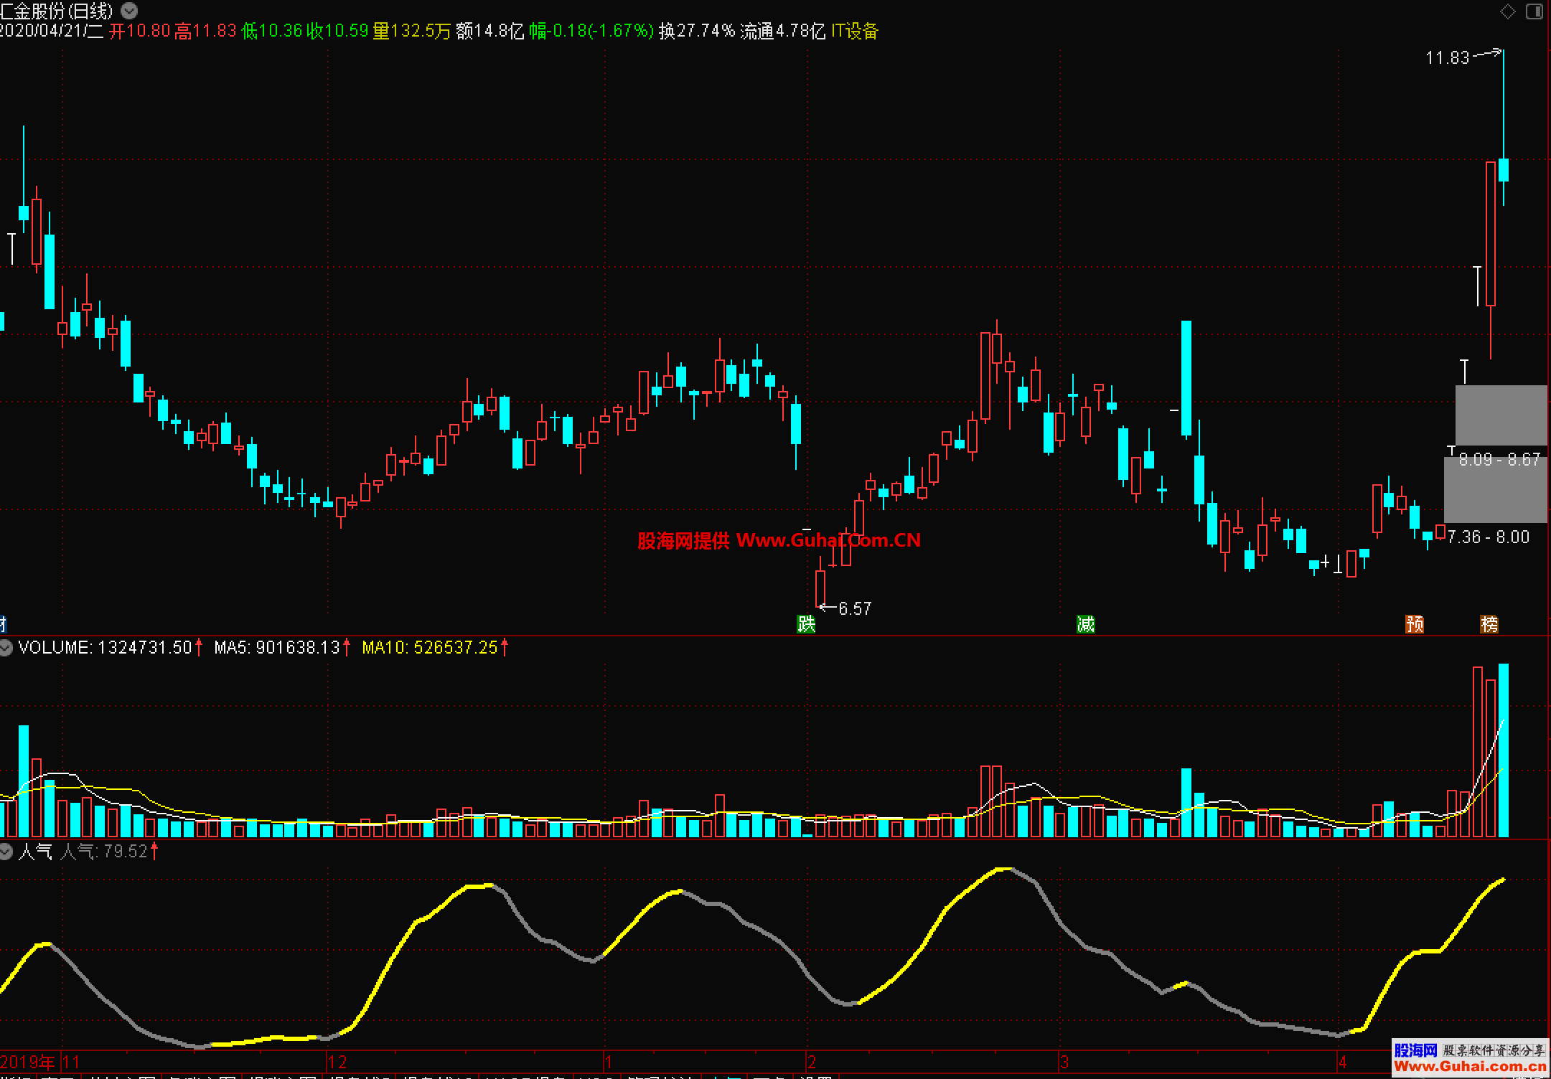1551x1079 pixels.
Task: Expand the 人气 indicator menu arrow
Action: 6,852
